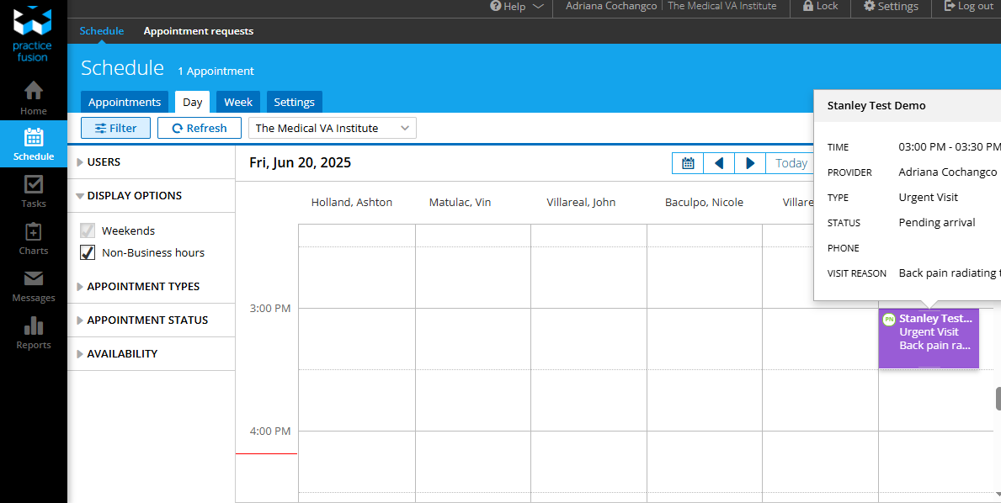Click the Villareal, John column header
Image resolution: width=1001 pixels, height=503 pixels.
pyautogui.click(x=581, y=202)
